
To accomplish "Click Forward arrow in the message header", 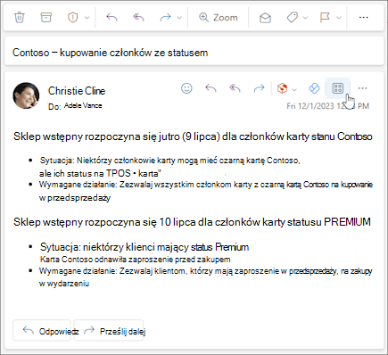I will tap(259, 88).
